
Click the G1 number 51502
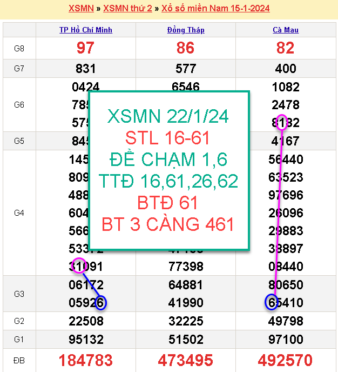point(186,339)
